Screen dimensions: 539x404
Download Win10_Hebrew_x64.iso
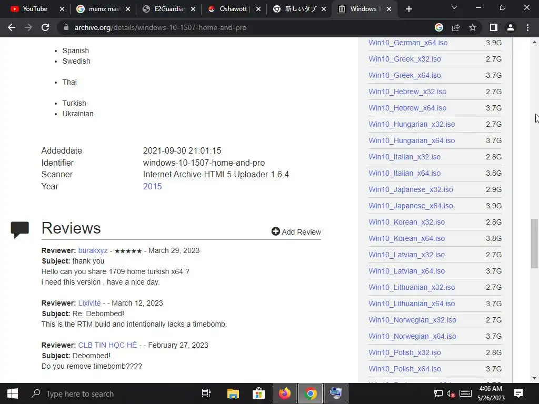click(407, 108)
